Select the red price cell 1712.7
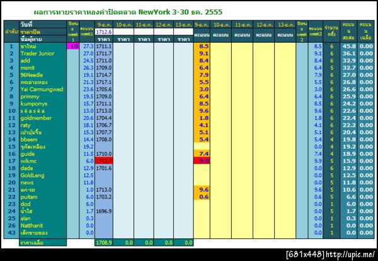The image size is (378, 261). pos(104,161)
